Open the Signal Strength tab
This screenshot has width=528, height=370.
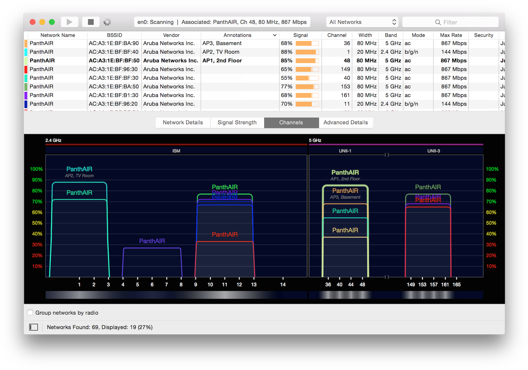pos(237,122)
